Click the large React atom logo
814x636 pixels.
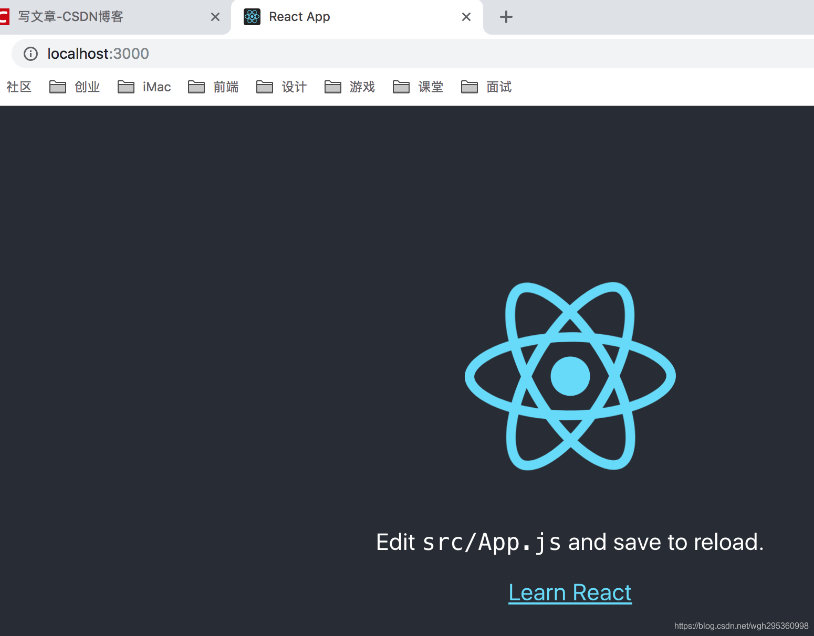click(x=570, y=376)
